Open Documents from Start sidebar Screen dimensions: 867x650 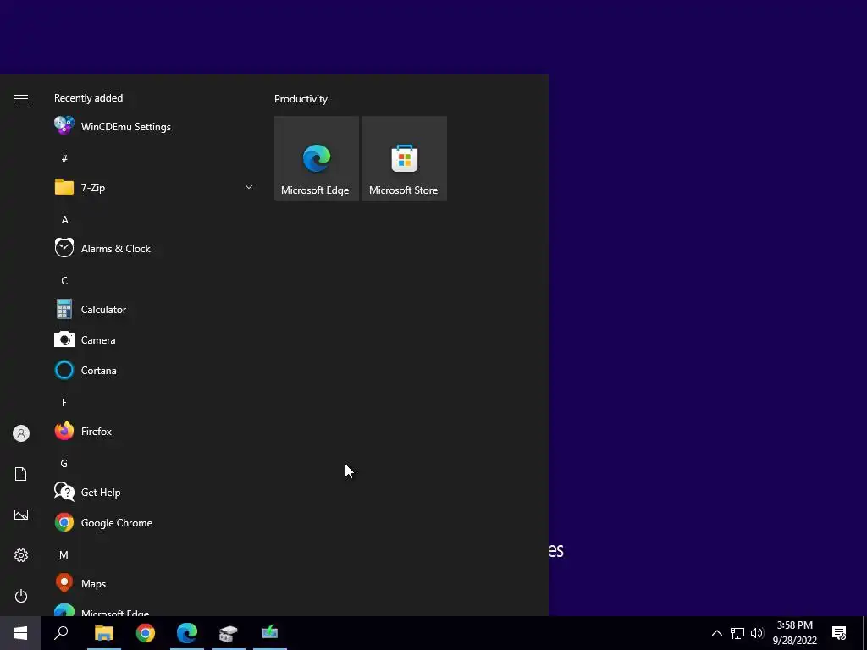21,474
